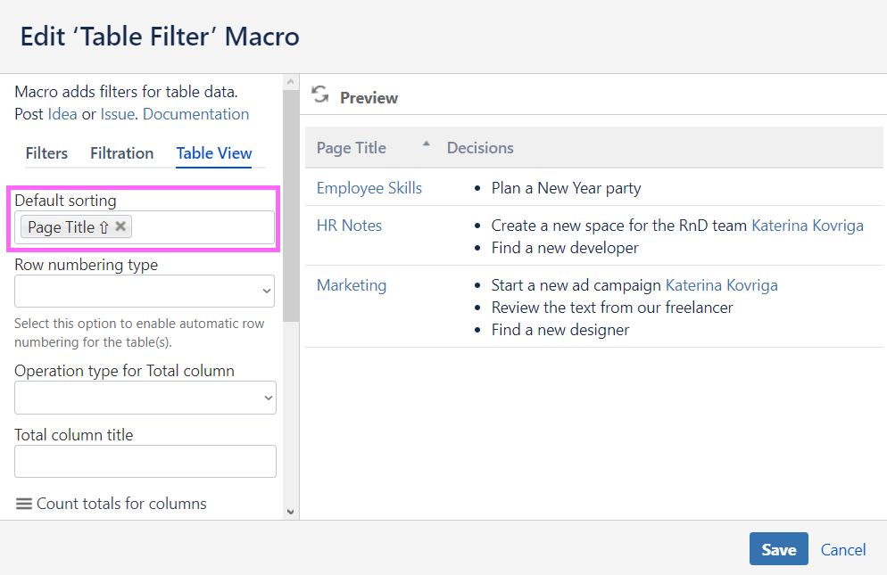This screenshot has height=575, width=887.
Task: Open Operation type for Total column dropdown
Action: coord(145,398)
